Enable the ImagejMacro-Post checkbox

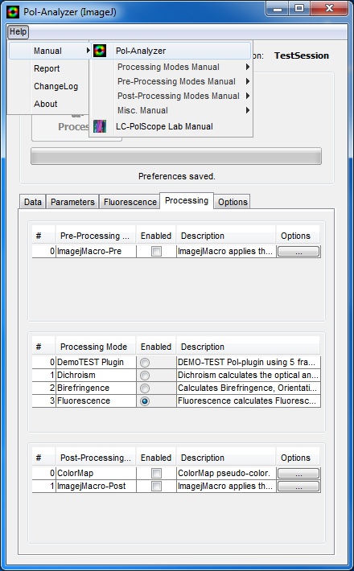(x=156, y=486)
